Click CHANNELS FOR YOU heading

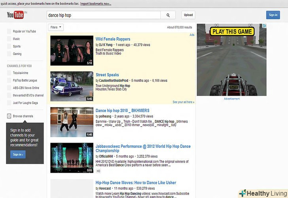19,66
